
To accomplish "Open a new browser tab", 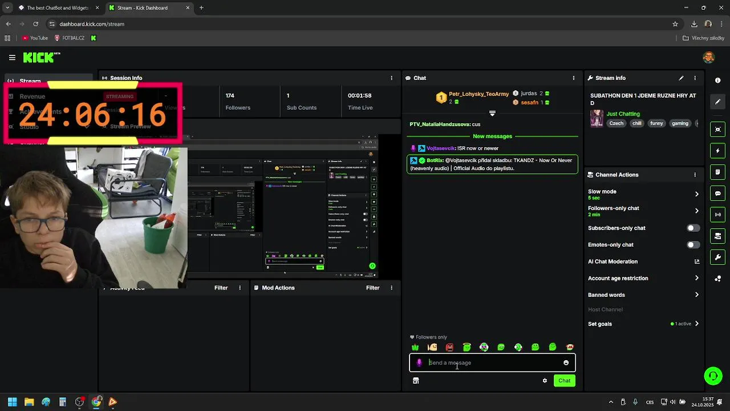I will [201, 8].
